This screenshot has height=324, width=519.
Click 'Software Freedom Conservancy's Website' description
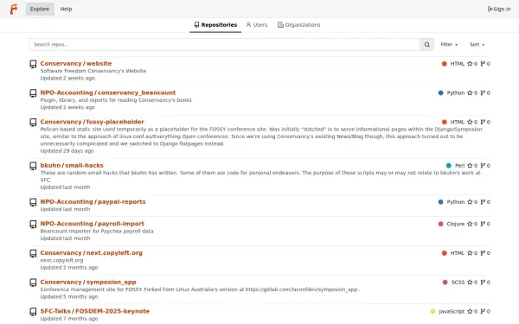coord(93,71)
